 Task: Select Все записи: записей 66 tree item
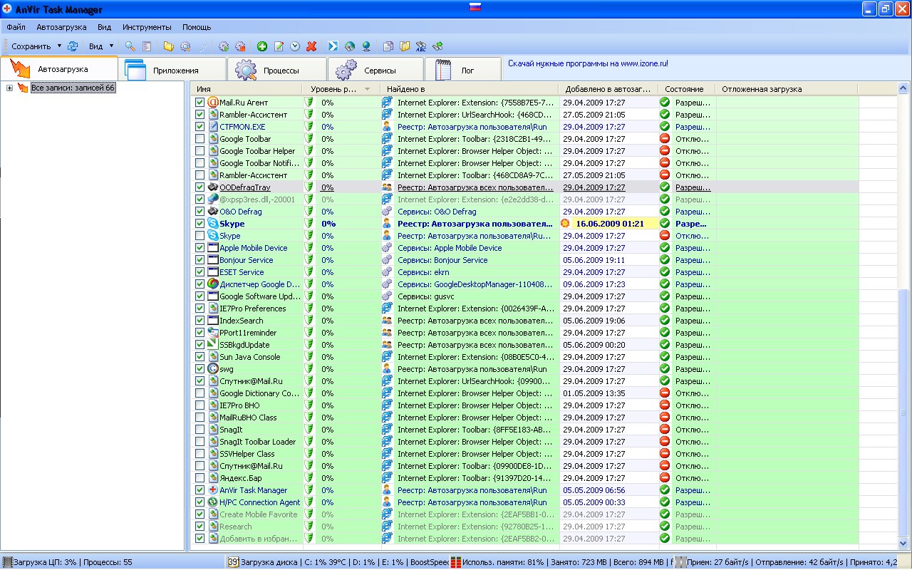[x=73, y=88]
